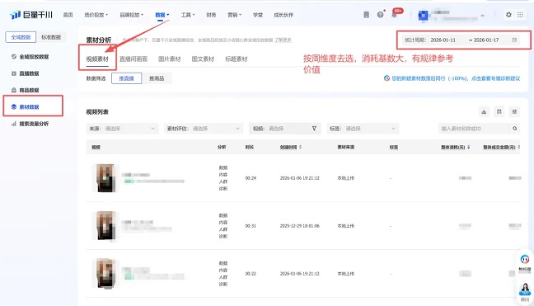Click the calendar icon in 统计周期
The image size is (534, 306).
(x=514, y=40)
